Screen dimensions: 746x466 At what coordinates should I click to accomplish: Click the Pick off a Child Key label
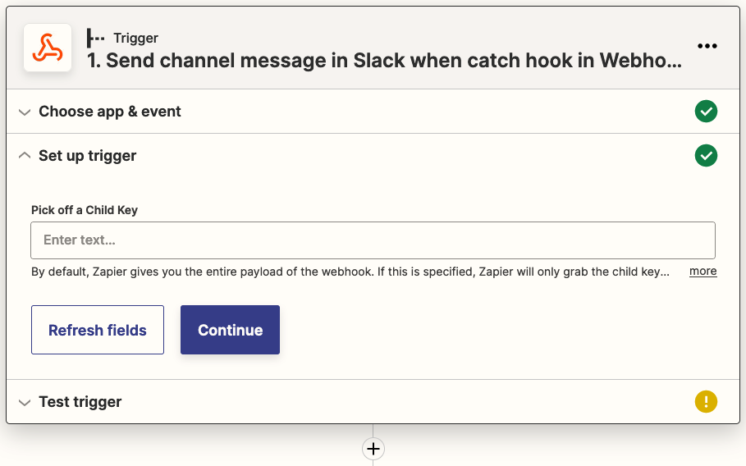[85, 210]
